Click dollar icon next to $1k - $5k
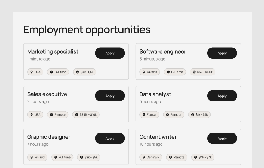 pyautogui.click(x=193, y=115)
